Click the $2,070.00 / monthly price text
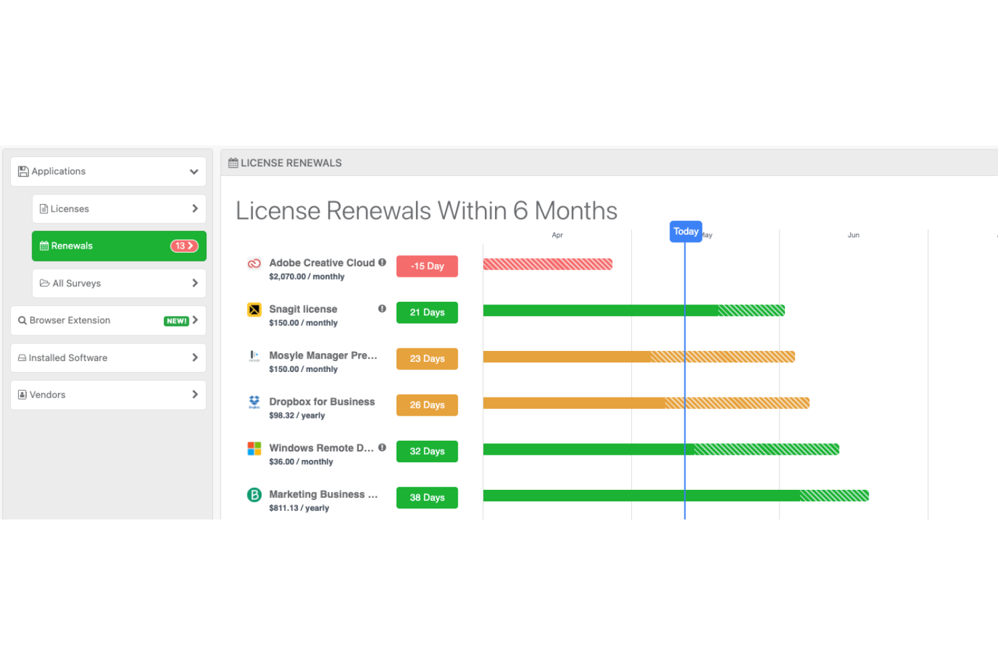 (x=307, y=277)
